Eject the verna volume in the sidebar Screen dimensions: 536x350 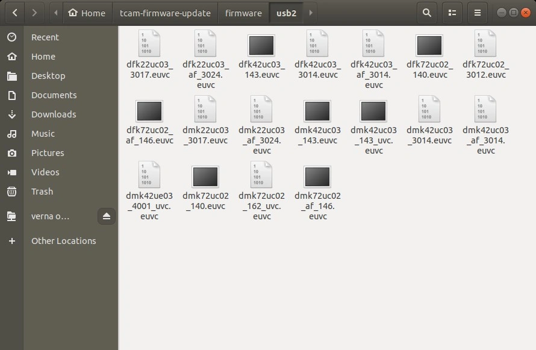pyautogui.click(x=107, y=216)
